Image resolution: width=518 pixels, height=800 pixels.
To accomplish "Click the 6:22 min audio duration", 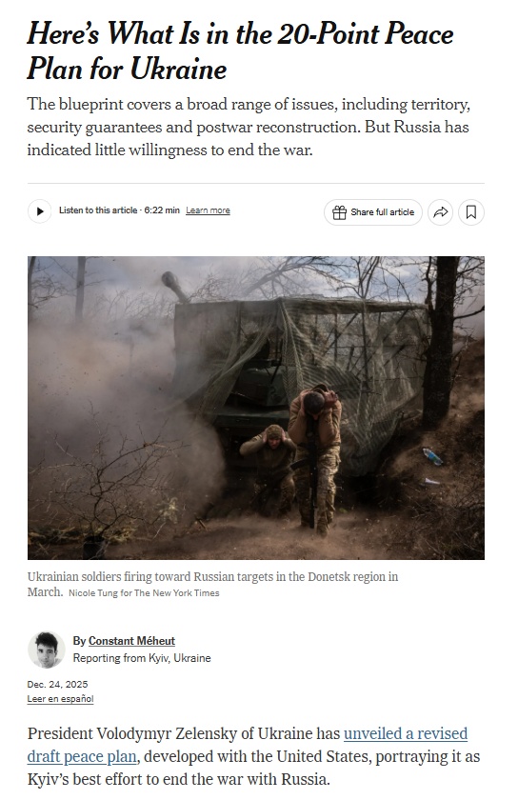I will click(162, 210).
